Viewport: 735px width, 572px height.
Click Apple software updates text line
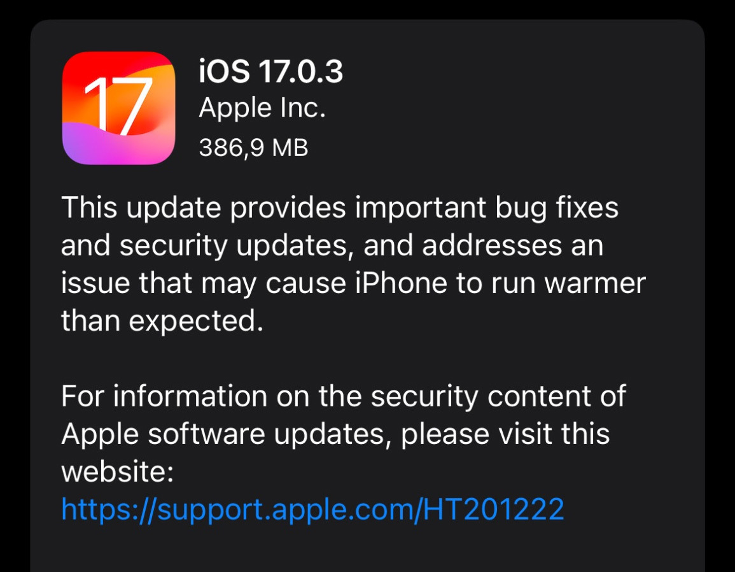[335, 434]
